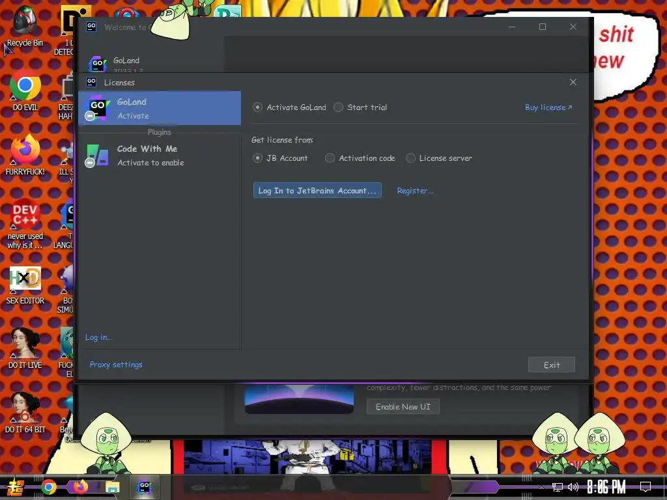Open Proxy settings link
The image size is (667, 500).
tap(116, 365)
